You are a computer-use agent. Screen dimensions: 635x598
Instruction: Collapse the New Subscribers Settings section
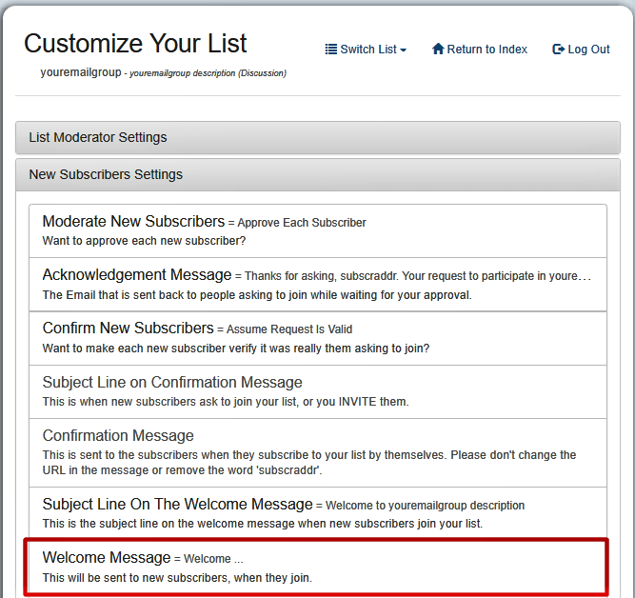pos(318,174)
